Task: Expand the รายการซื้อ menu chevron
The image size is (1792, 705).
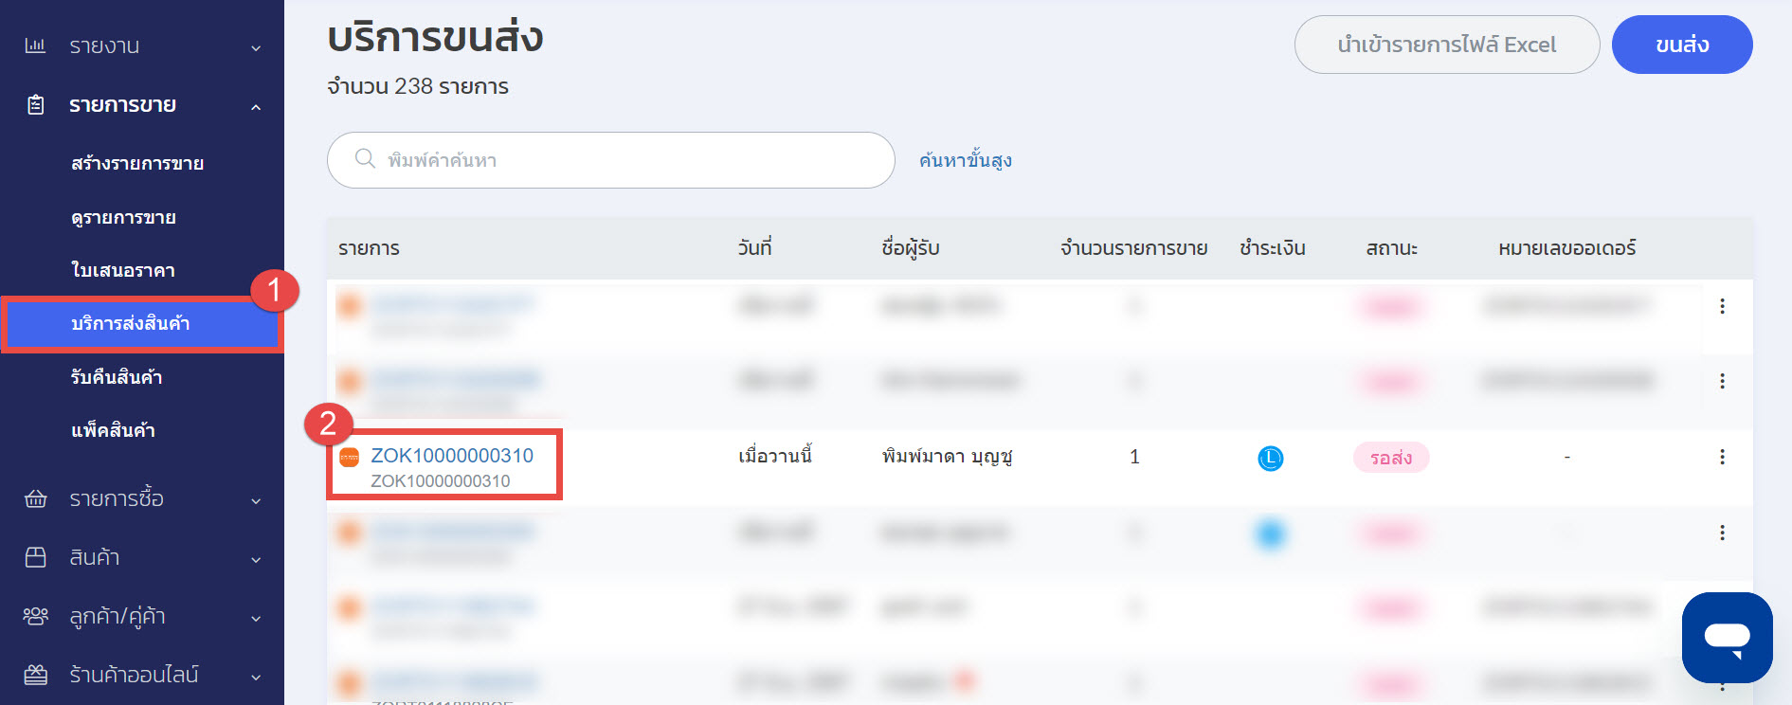Action: [x=256, y=500]
